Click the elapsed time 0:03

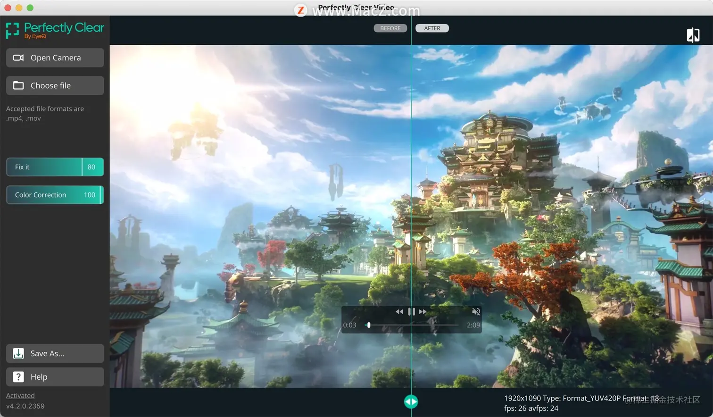(x=350, y=325)
